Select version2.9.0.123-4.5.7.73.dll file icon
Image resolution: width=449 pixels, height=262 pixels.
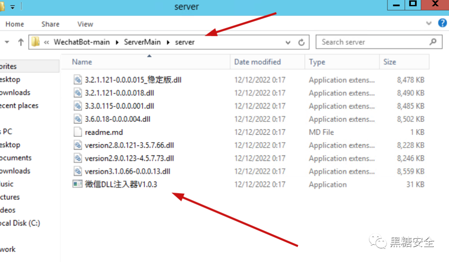78,158
